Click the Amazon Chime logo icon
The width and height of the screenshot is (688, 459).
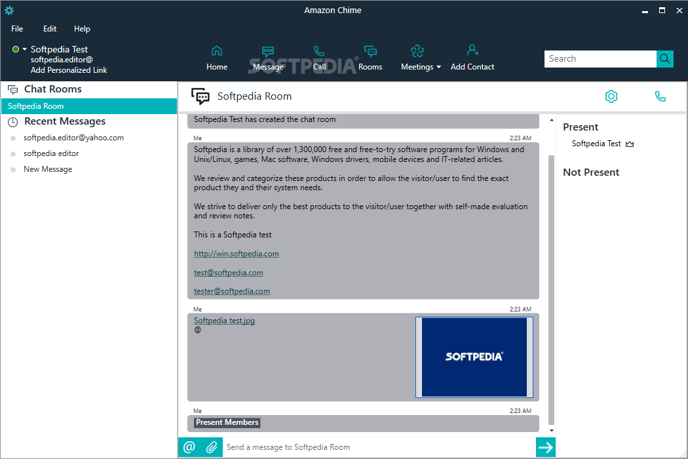coord(9,10)
